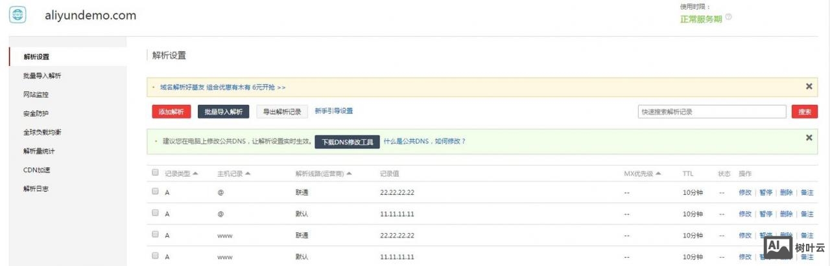Click 修改 for the www 联通 record
Screen dimensions: 830x266
pyautogui.click(x=745, y=235)
